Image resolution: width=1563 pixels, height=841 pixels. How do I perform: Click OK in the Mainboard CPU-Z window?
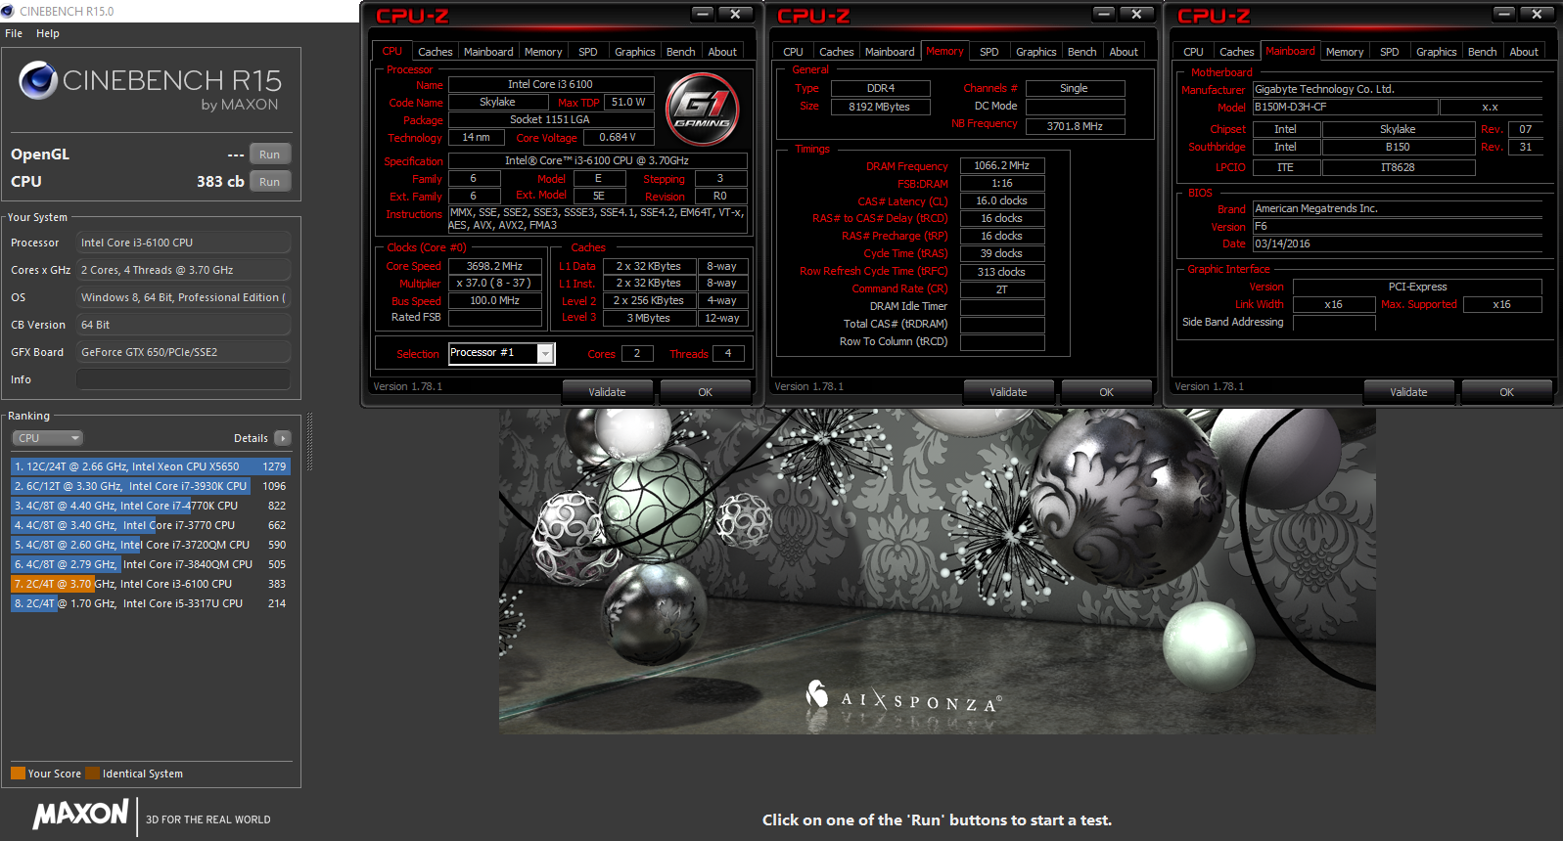point(1506,392)
